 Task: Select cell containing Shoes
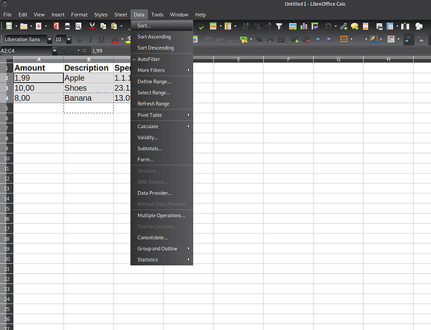tap(89, 88)
